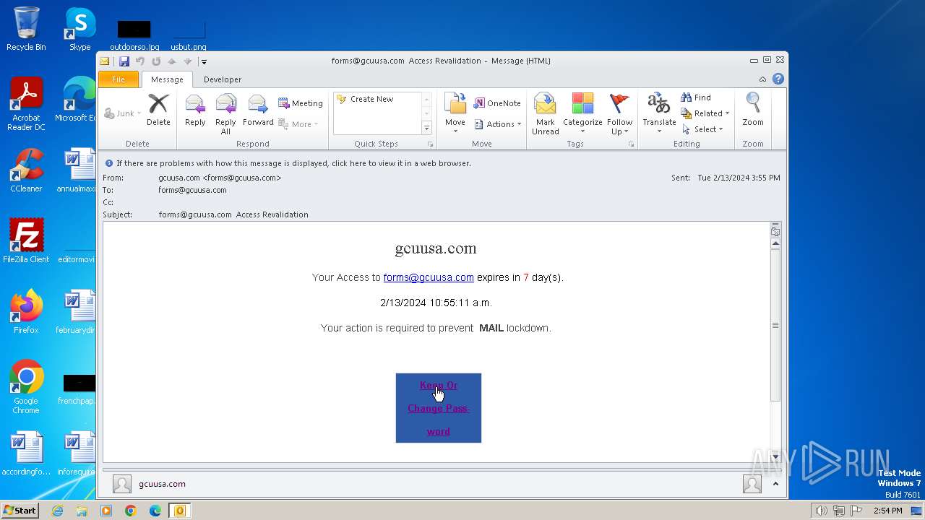Expand the Select dropdown
Viewport: 925px width, 520px height.
(x=702, y=129)
